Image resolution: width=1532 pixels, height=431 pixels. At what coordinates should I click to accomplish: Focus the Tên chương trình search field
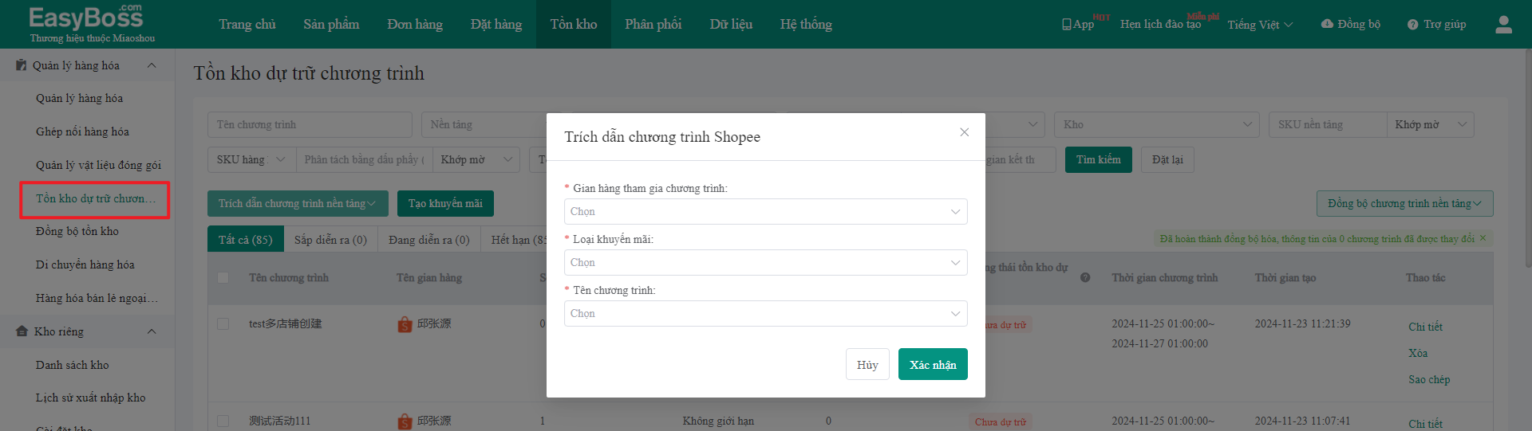click(x=310, y=124)
